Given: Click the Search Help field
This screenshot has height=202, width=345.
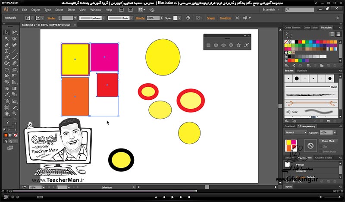Looking at the screenshot, I should pyautogui.click(x=300, y=9).
